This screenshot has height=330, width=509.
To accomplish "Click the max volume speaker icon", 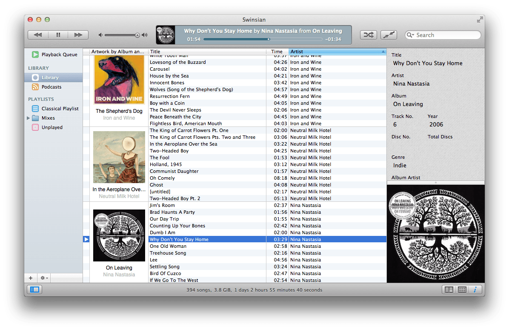I will pos(145,35).
